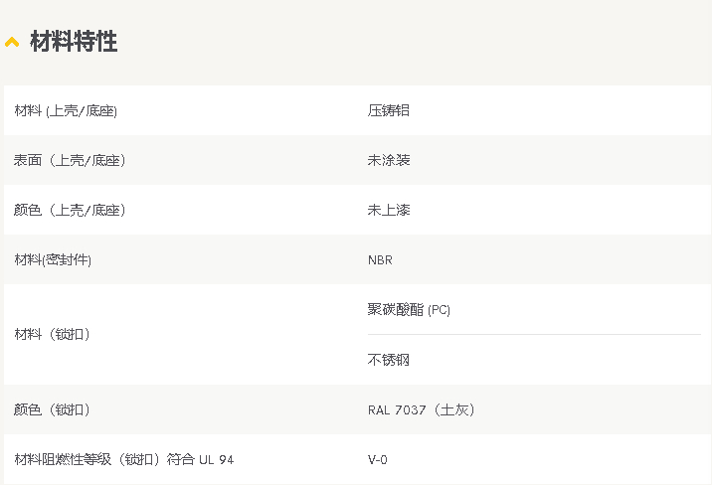The image size is (712, 485).
Task: Select the 颜色（锁扣）label
Action: coord(52,409)
